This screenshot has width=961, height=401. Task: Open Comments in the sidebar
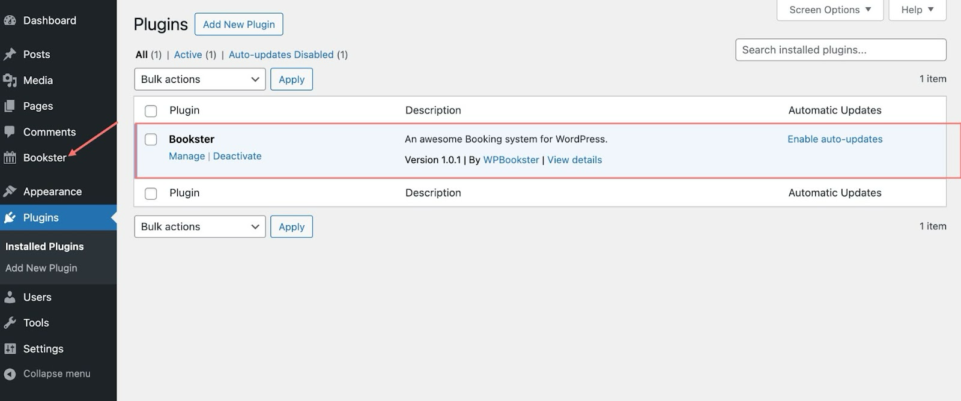click(49, 132)
